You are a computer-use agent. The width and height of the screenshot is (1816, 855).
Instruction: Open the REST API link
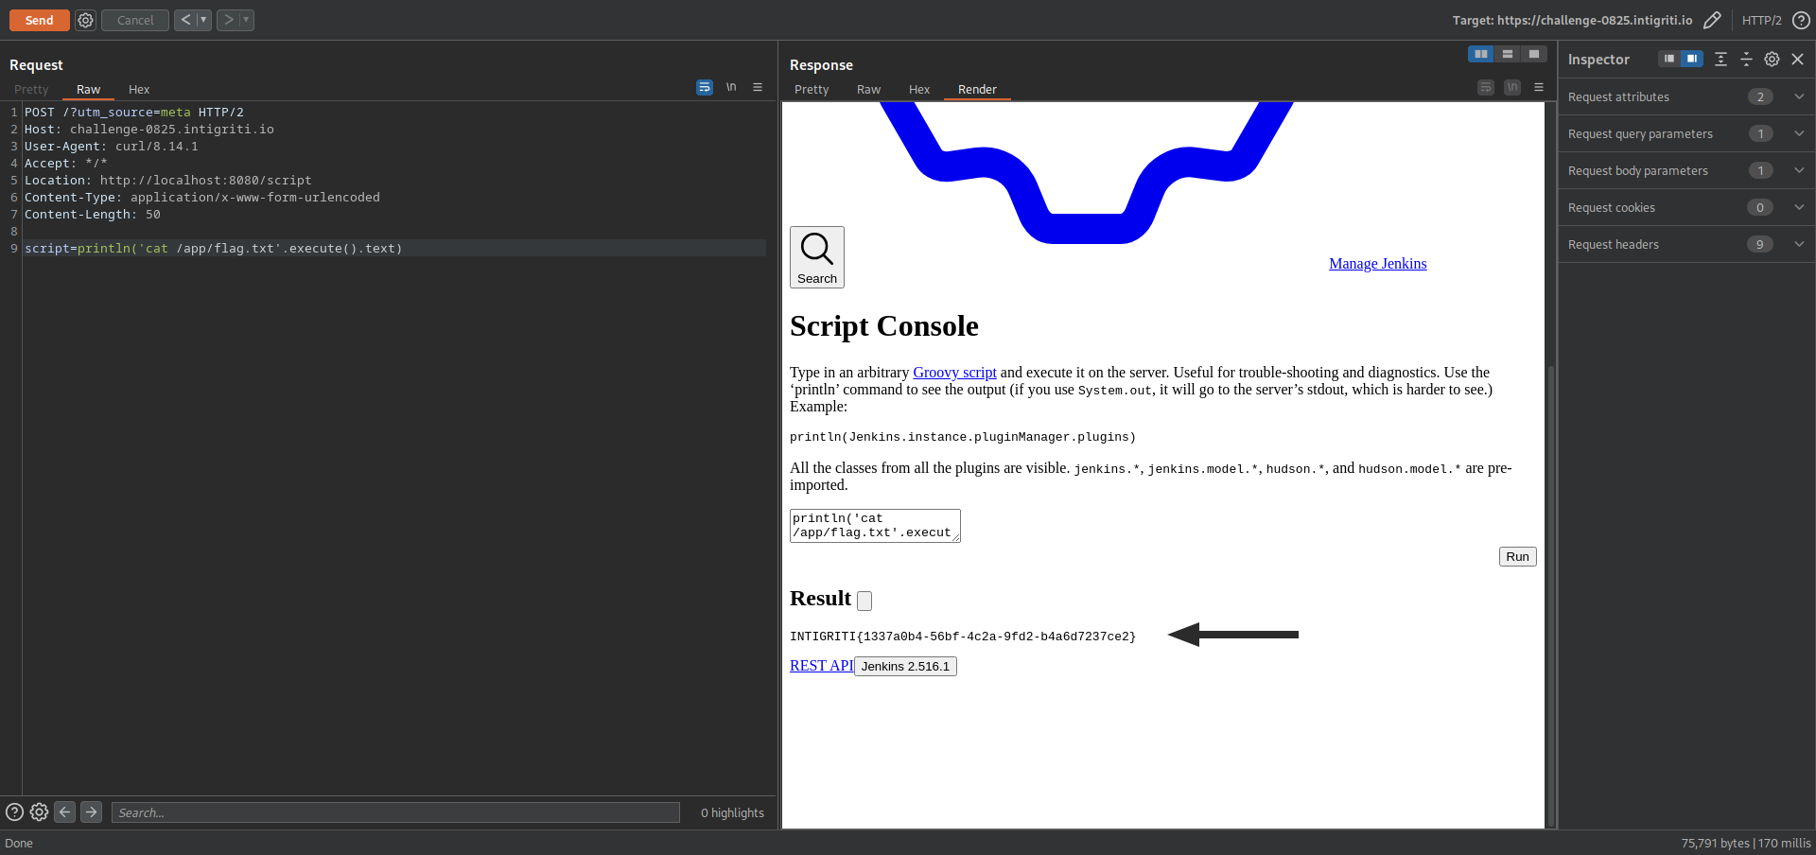click(x=821, y=665)
